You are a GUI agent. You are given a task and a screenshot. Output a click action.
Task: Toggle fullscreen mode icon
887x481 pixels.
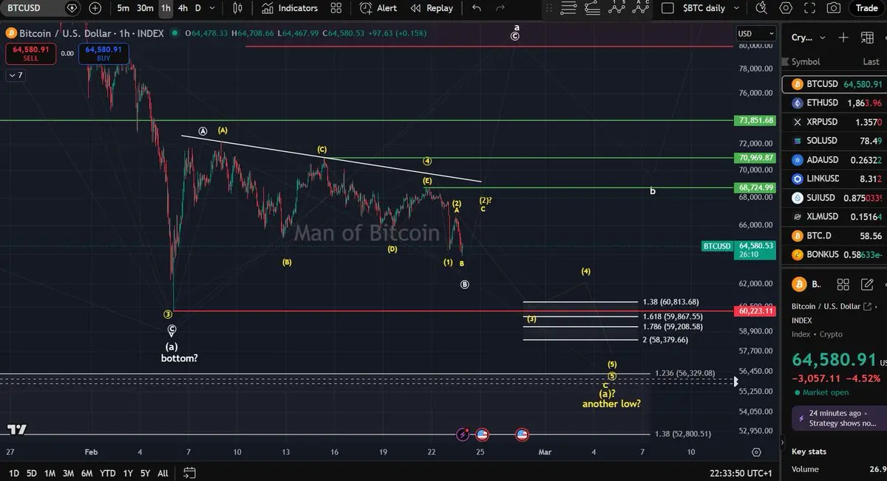[810, 8]
